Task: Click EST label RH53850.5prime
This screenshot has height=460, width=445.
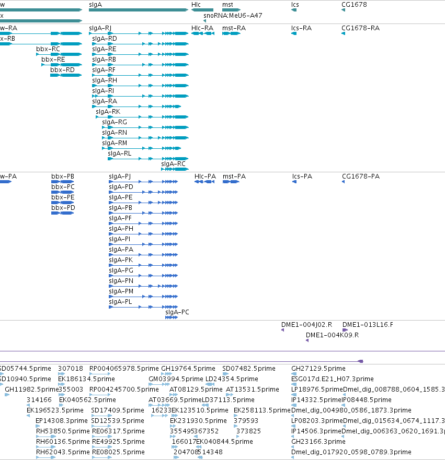Action: [63, 431]
